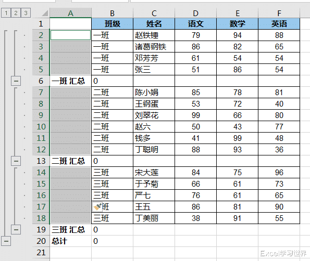Image resolution: width=310 pixels, height=261 pixels.
Task: Select 陈小娟's 班级 cell 二班
Action: (x=113, y=93)
